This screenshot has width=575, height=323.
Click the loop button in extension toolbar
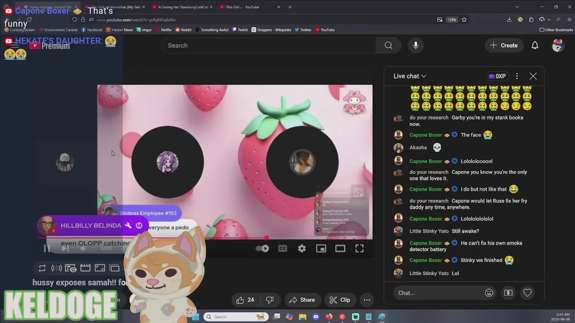[x=42, y=268]
